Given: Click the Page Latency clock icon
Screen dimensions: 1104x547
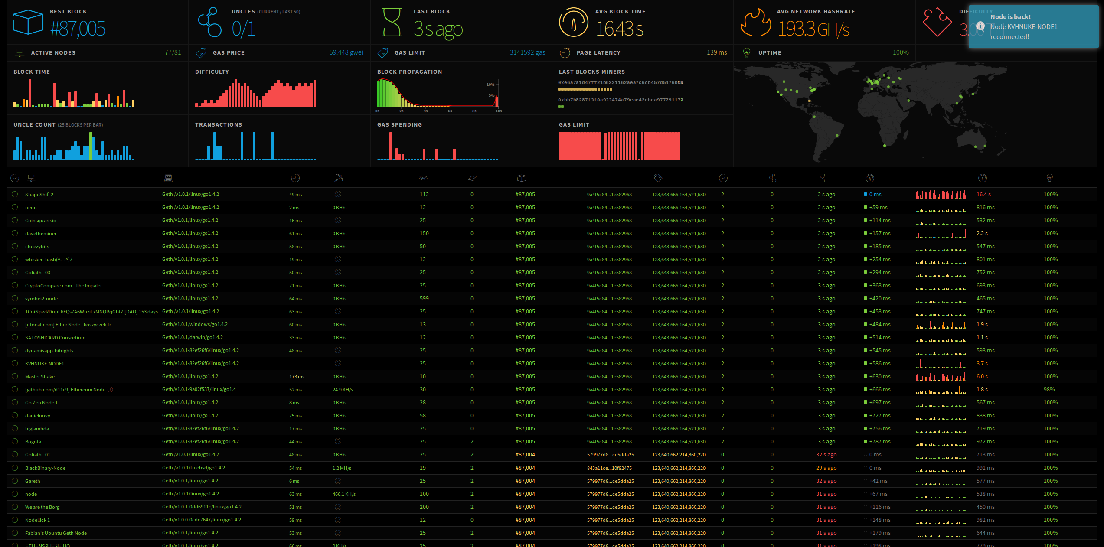Looking at the screenshot, I should click(x=565, y=53).
